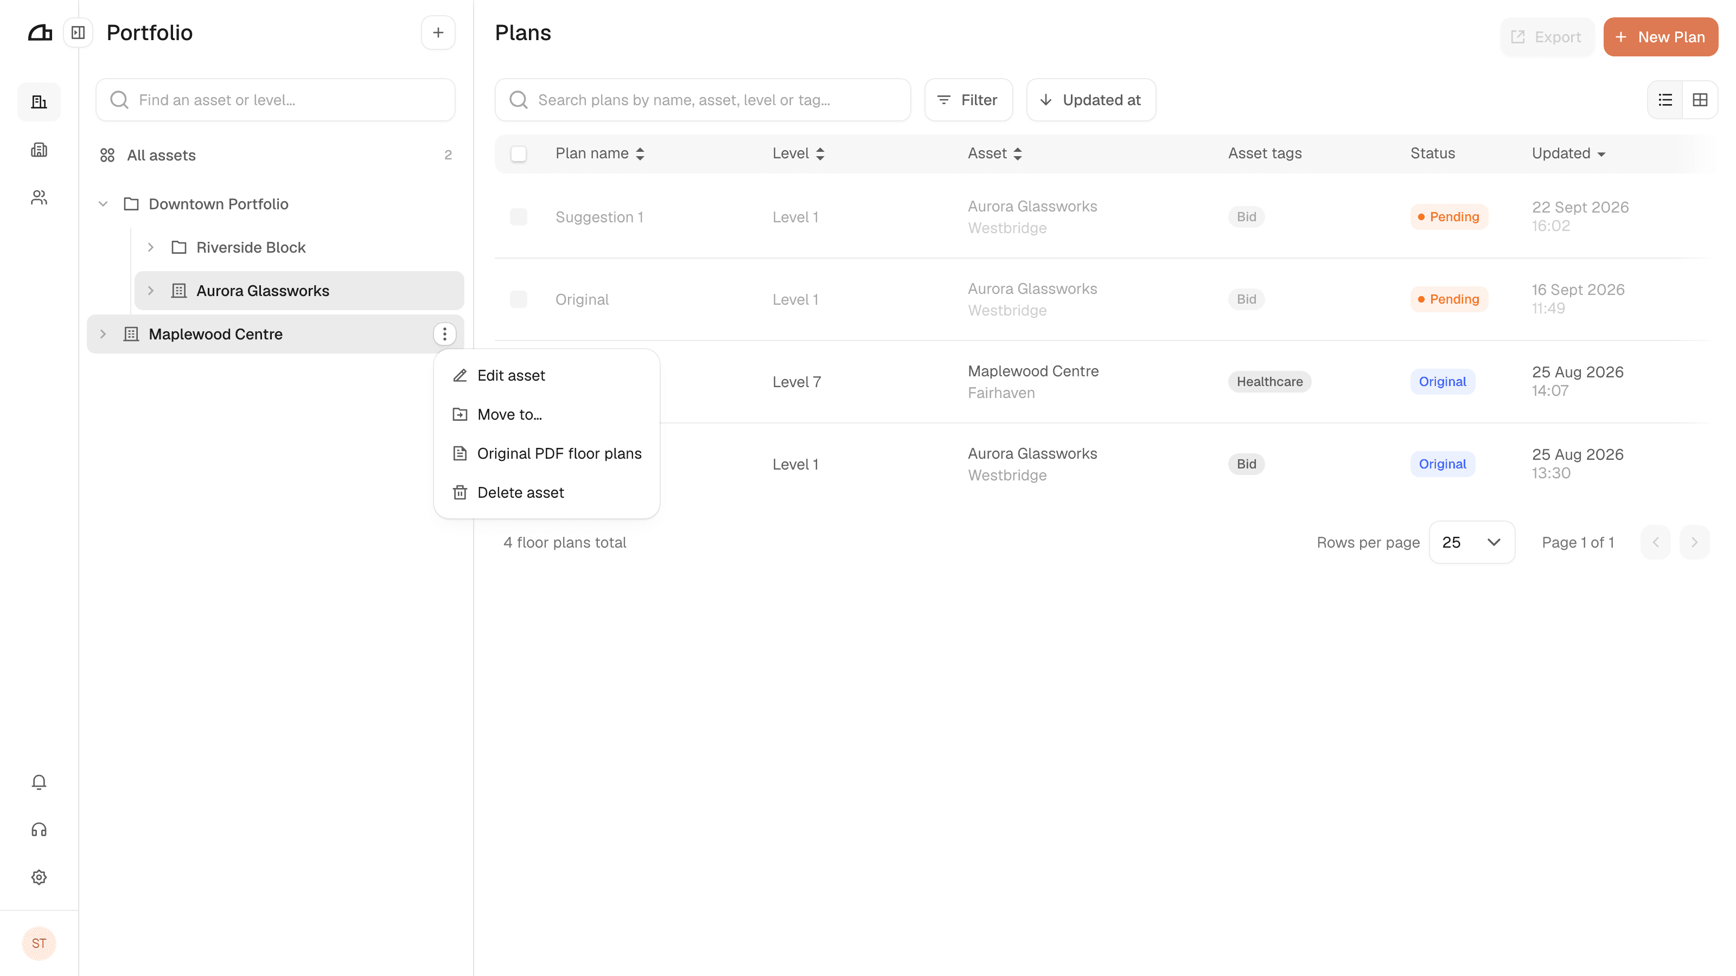
Task: Open Original PDF floor plans menu item
Action: click(x=546, y=453)
